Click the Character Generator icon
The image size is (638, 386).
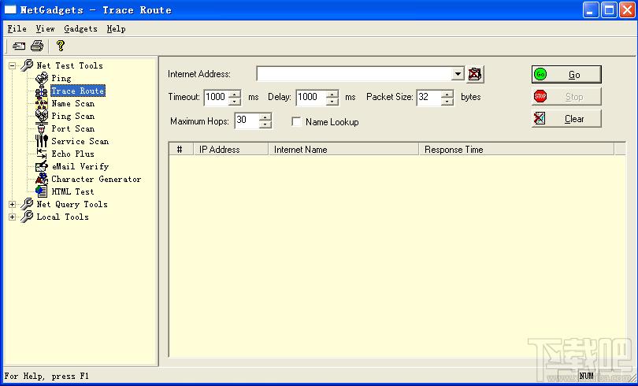42,179
